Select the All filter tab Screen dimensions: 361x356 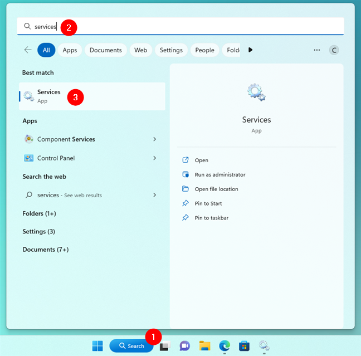click(46, 50)
